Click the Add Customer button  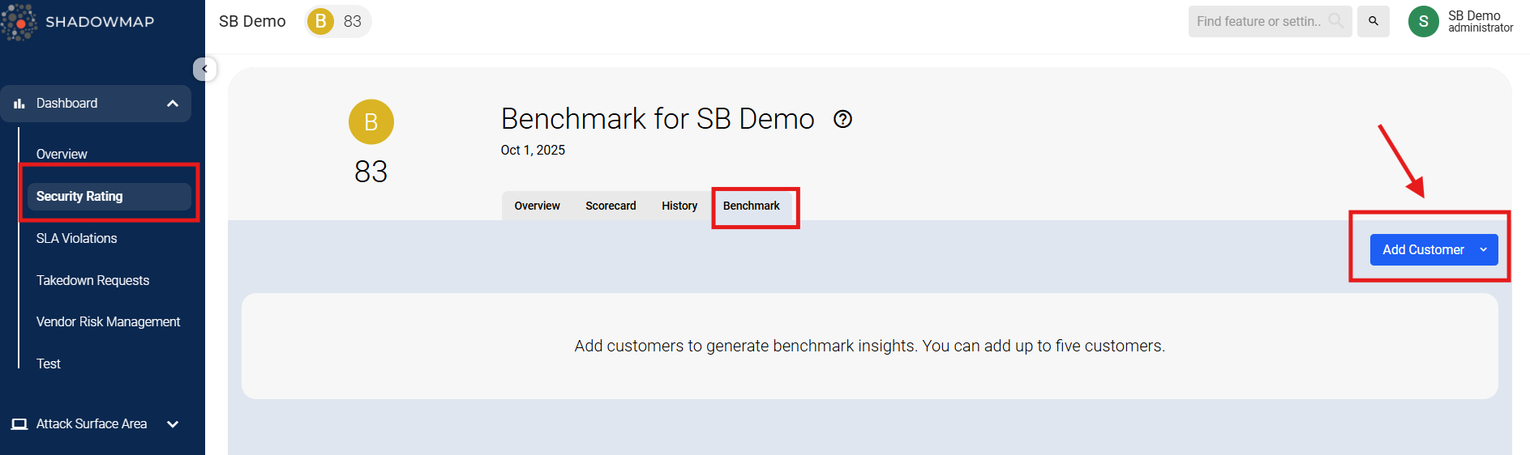click(x=1422, y=250)
